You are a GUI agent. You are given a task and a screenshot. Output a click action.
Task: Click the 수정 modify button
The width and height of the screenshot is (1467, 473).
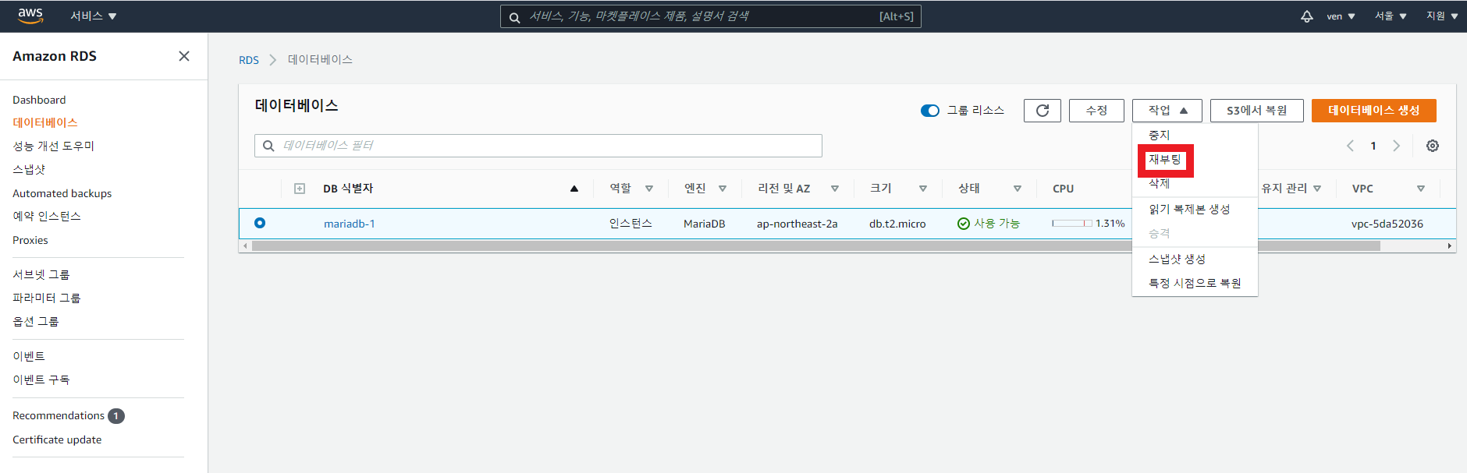pos(1096,111)
